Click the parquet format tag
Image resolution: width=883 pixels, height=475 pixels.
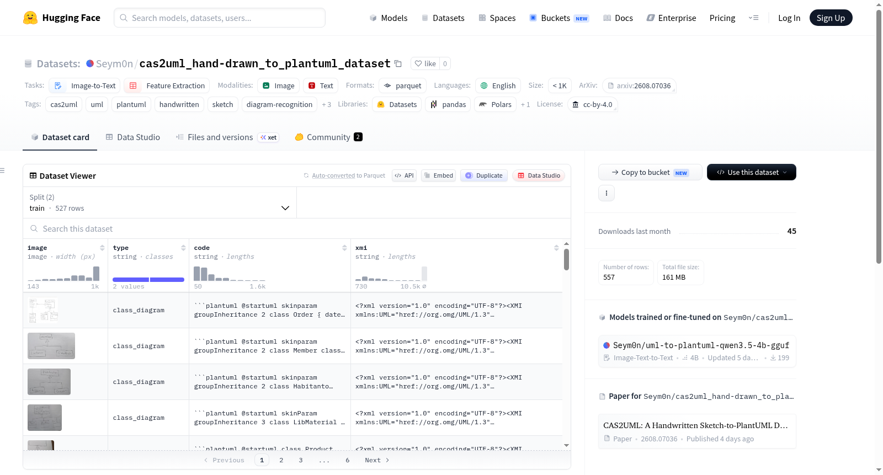402,86
